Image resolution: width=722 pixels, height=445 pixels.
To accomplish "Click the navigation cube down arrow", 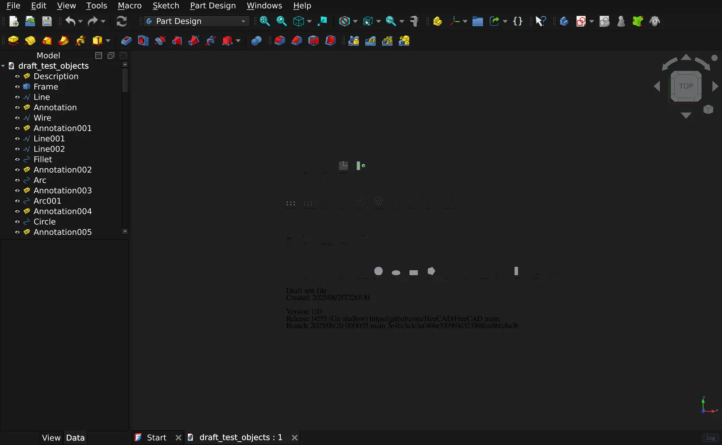I will [686, 116].
